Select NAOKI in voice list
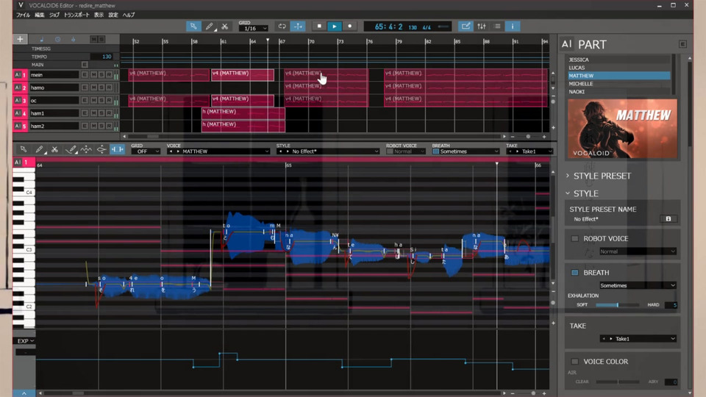706x397 pixels. click(618, 92)
